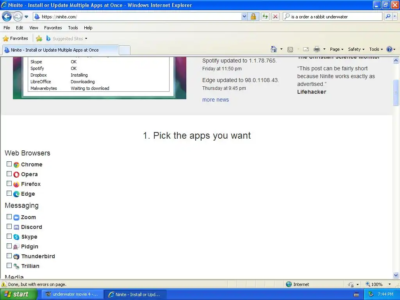The width and height of the screenshot is (400, 300).
Task: Check the Trillian checkbox
Action: pos(9,265)
